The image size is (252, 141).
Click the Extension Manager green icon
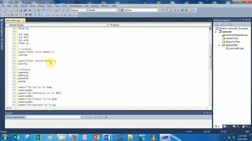pos(186,10)
